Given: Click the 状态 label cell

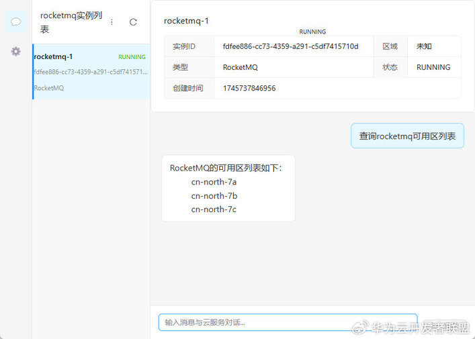Looking at the screenshot, I should coord(390,67).
